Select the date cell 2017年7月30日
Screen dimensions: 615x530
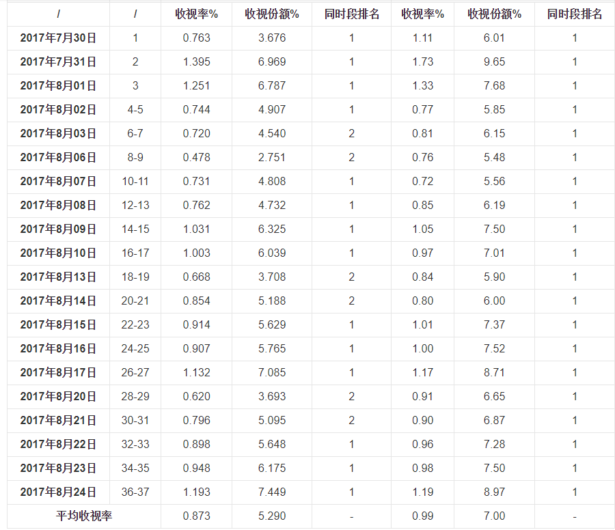(58, 38)
